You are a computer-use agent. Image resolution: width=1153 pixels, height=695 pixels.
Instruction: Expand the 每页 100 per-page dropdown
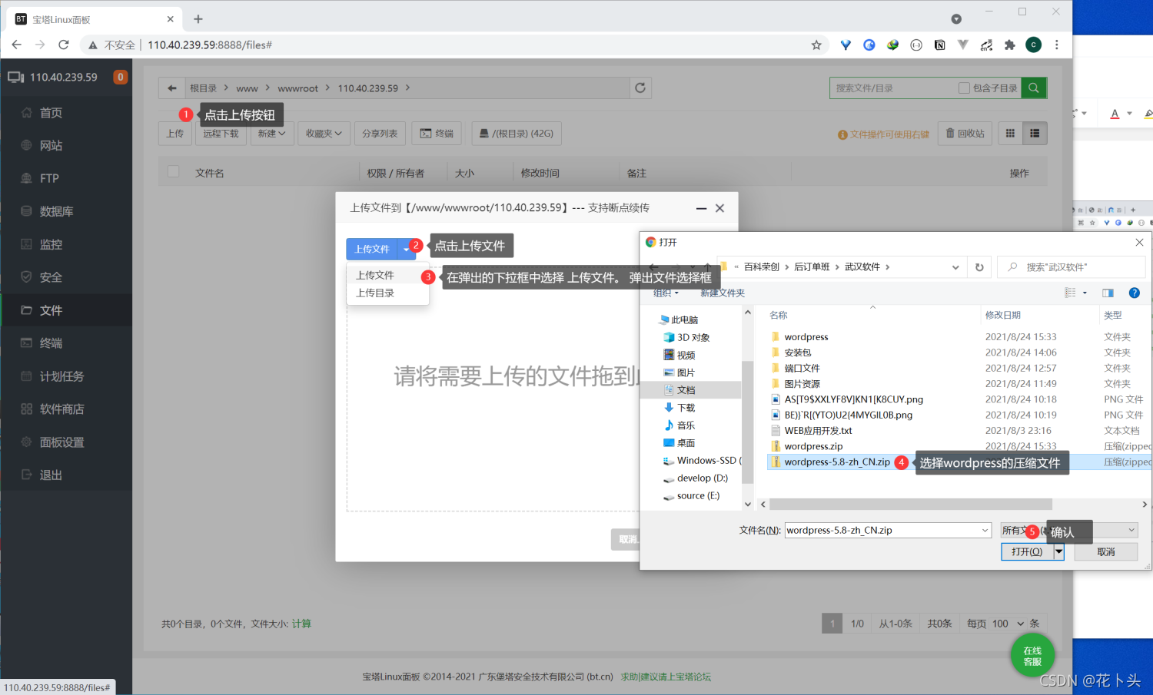tap(1008, 624)
